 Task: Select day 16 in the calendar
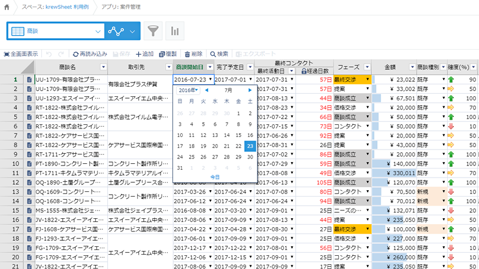[250, 135]
